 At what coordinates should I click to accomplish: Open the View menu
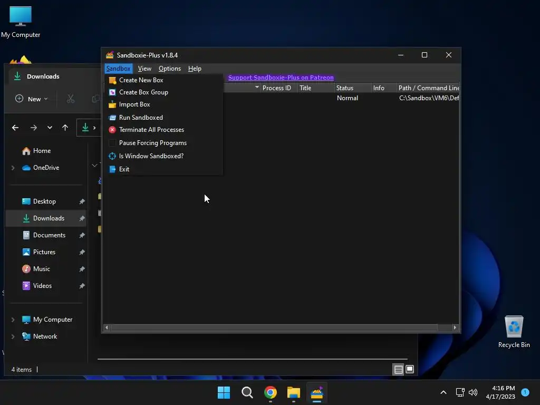(144, 69)
